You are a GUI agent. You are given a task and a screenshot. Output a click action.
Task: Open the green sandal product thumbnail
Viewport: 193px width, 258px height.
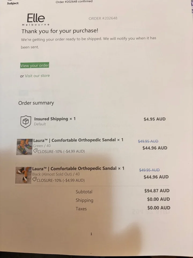pyautogui.click(x=24, y=147)
